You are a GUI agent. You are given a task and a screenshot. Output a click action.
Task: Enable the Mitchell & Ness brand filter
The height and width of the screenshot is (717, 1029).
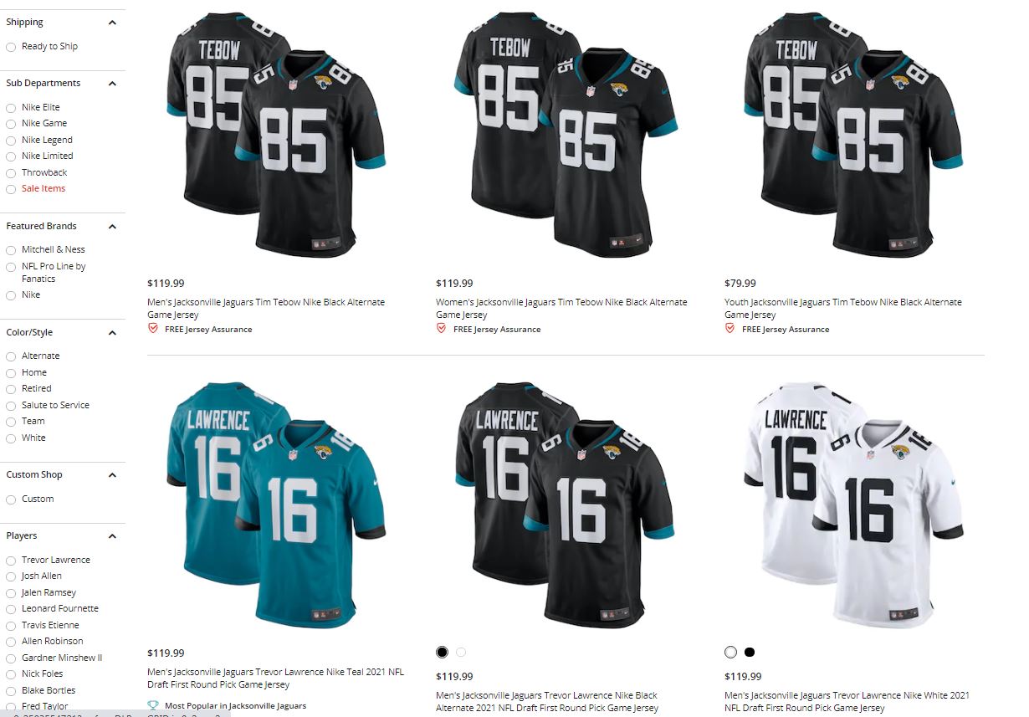pos(11,250)
